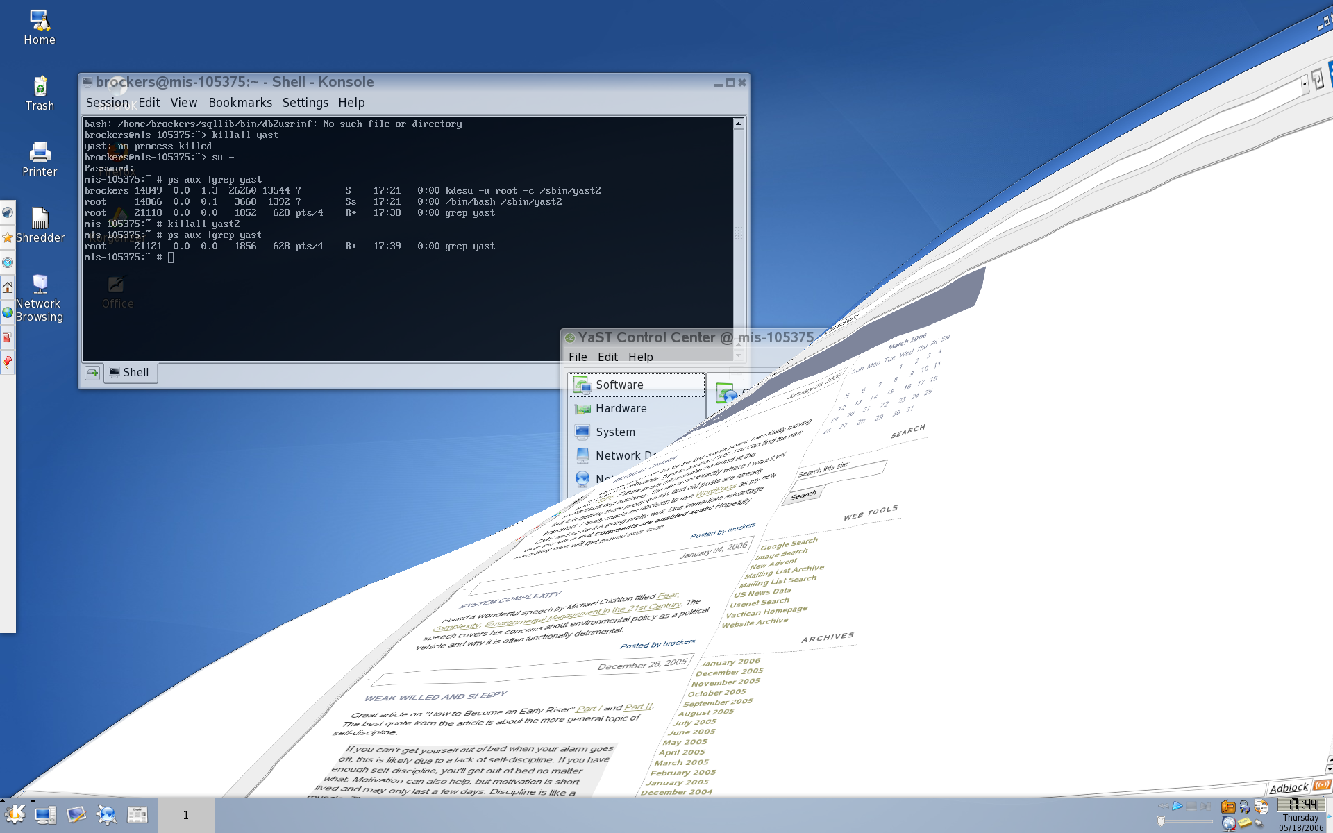
Task: Click the sync arrows tray icon
Action: 1261,807
